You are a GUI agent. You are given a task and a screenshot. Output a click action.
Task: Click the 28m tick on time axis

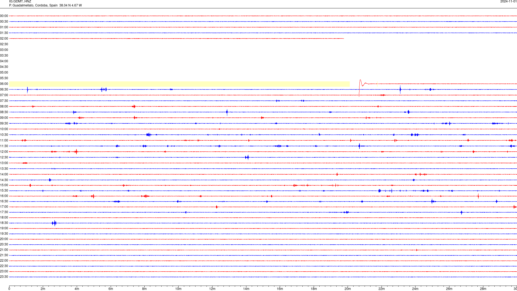click(483, 289)
